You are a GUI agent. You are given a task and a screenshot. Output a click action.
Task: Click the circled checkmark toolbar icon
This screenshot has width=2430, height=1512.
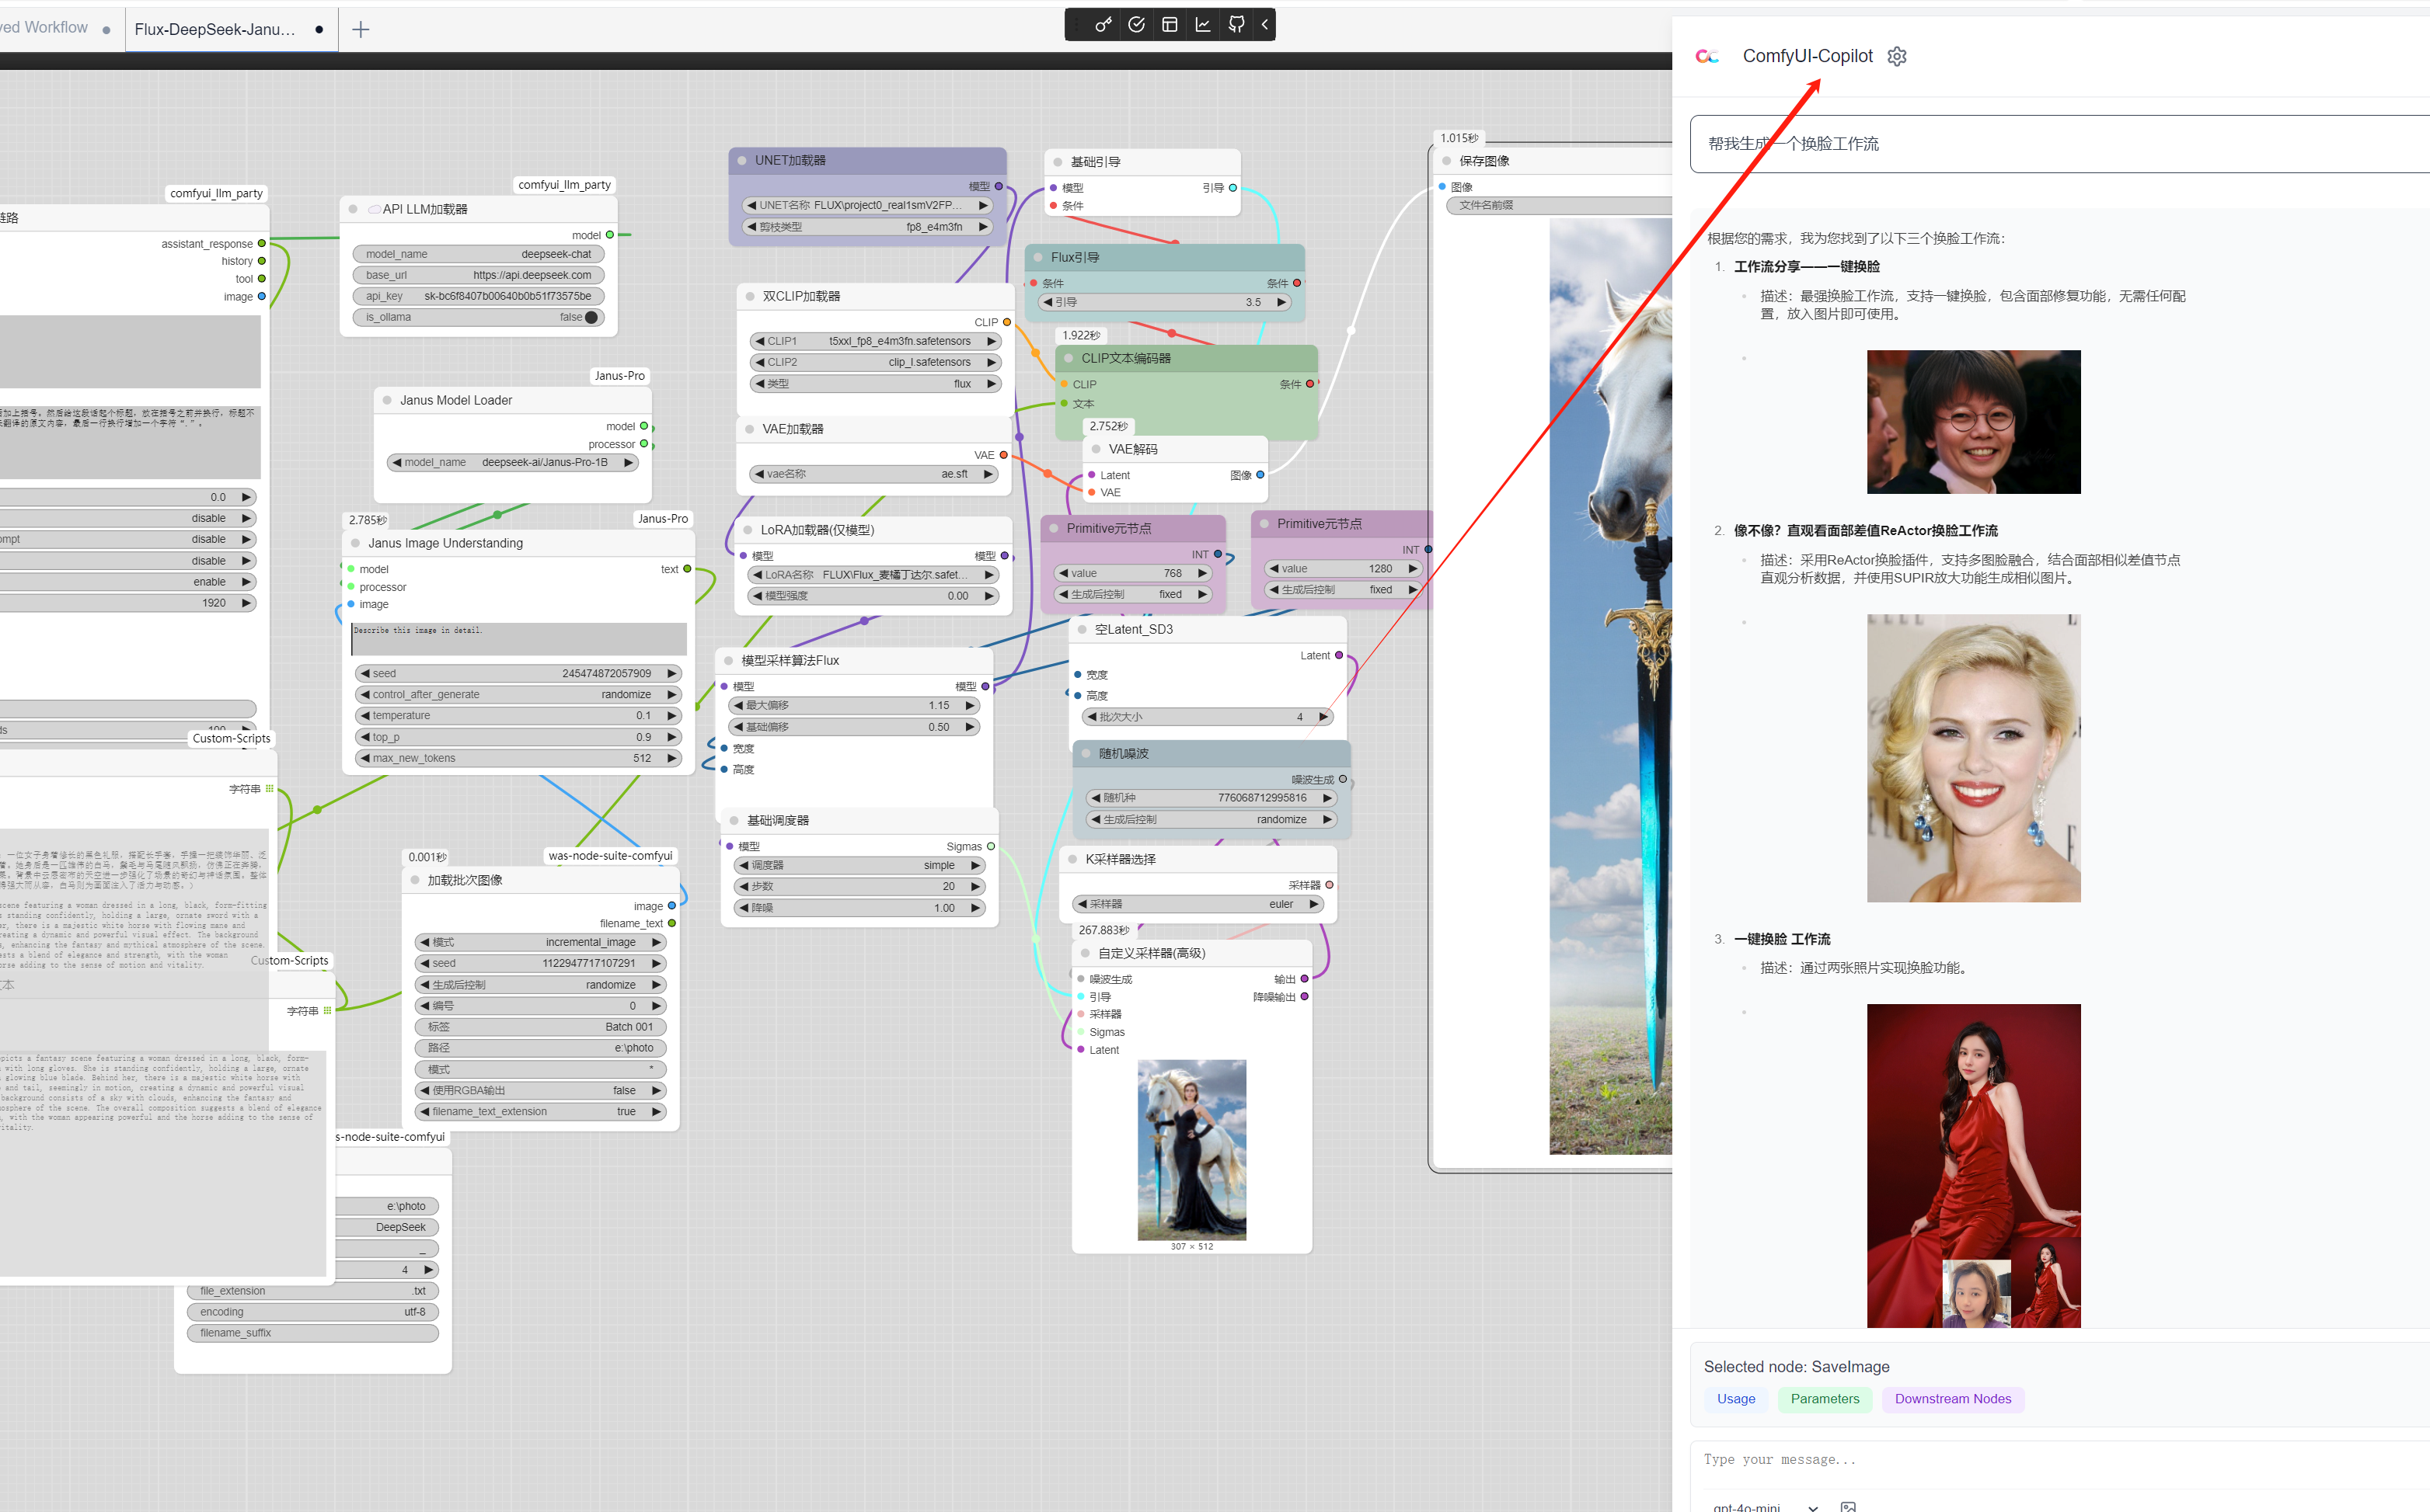[x=1136, y=25]
